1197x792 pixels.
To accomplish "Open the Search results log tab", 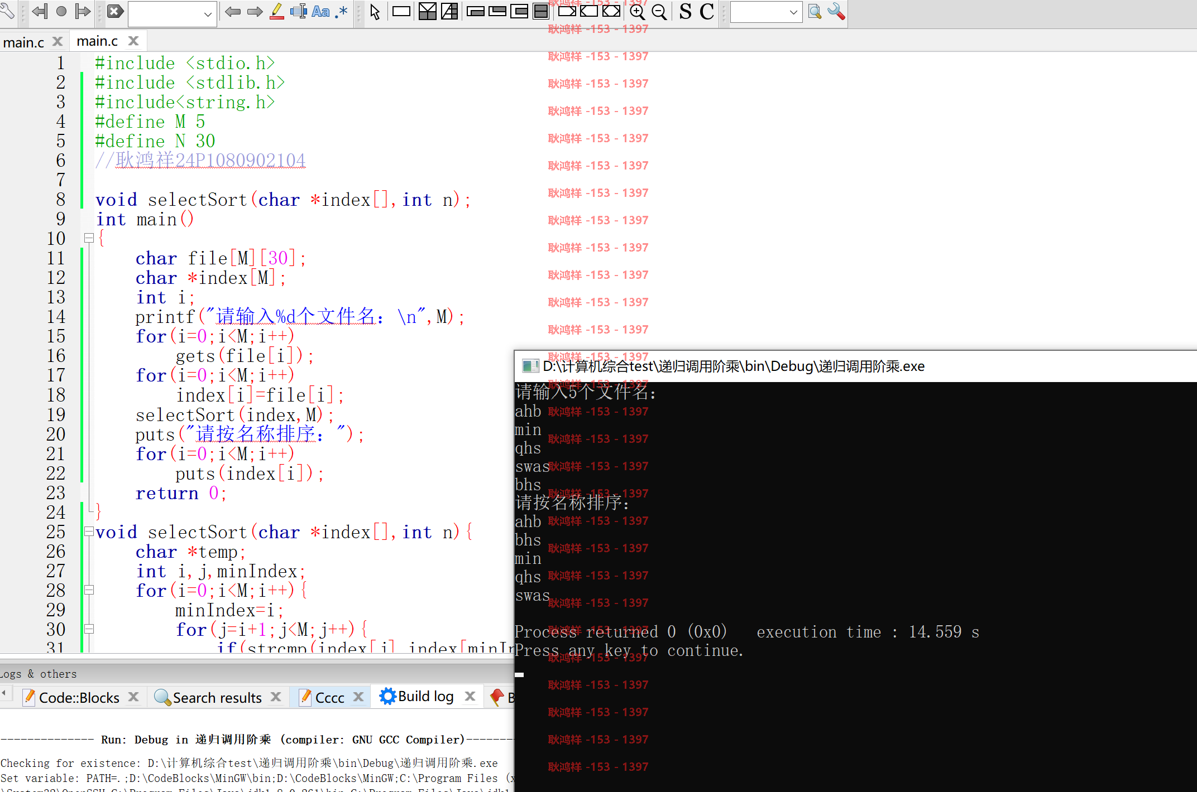I will (217, 698).
